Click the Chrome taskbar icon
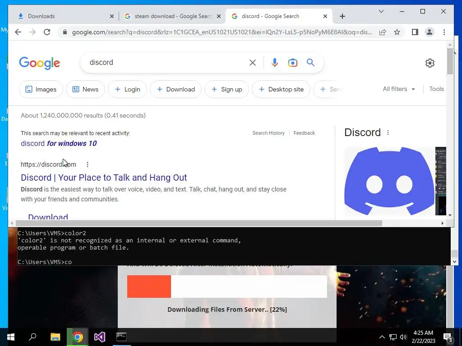This screenshot has width=462, height=346. point(78,337)
